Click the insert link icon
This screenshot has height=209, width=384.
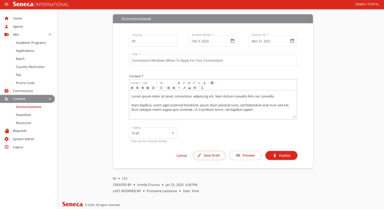click(184, 88)
